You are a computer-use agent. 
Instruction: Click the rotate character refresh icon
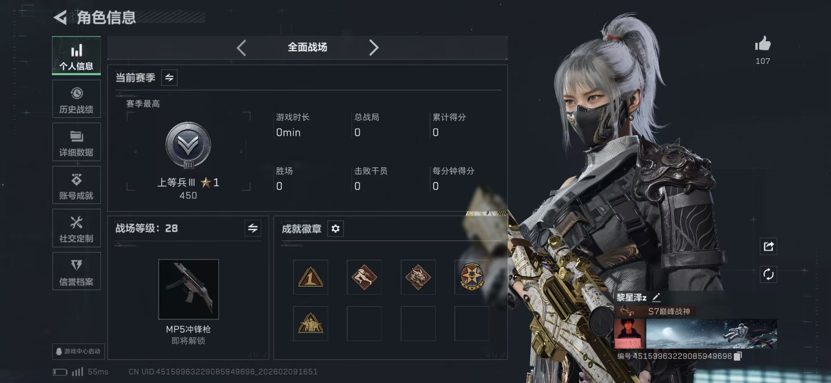768,274
